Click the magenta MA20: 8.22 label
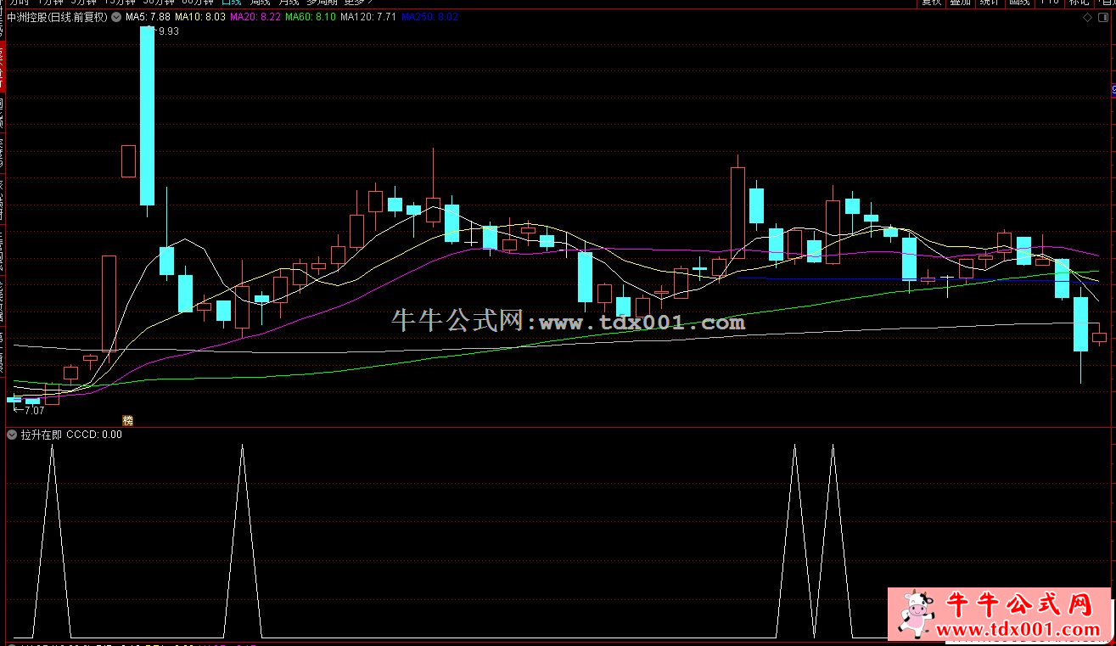This screenshot has width=1116, height=646. tap(255, 17)
